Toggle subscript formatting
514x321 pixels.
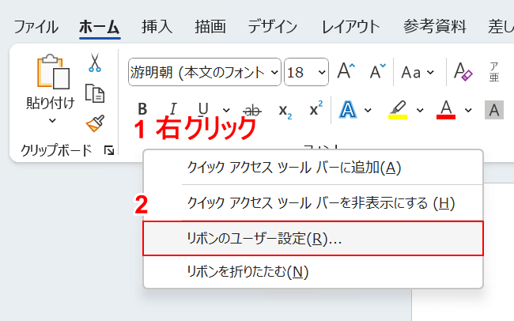pos(285,110)
